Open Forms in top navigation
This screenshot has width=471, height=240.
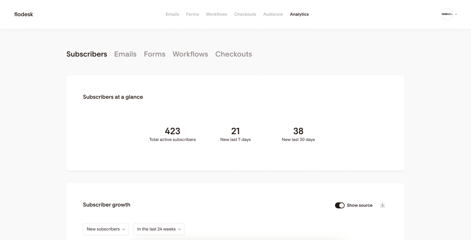pos(192,14)
